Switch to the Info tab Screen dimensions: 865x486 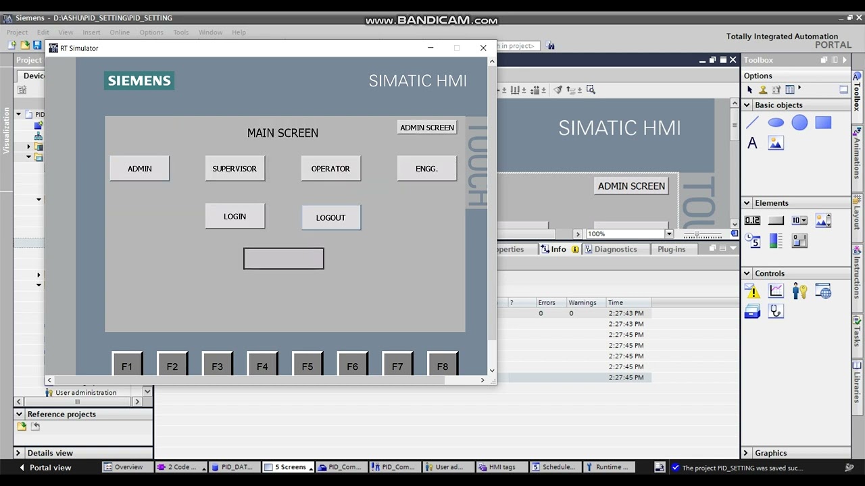(558, 249)
